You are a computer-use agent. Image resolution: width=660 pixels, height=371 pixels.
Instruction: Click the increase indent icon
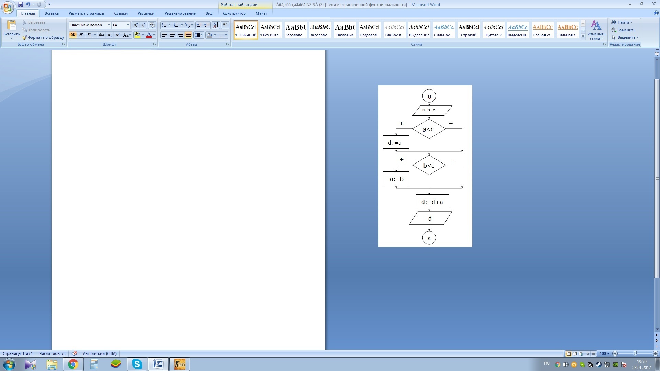pyautogui.click(x=207, y=25)
